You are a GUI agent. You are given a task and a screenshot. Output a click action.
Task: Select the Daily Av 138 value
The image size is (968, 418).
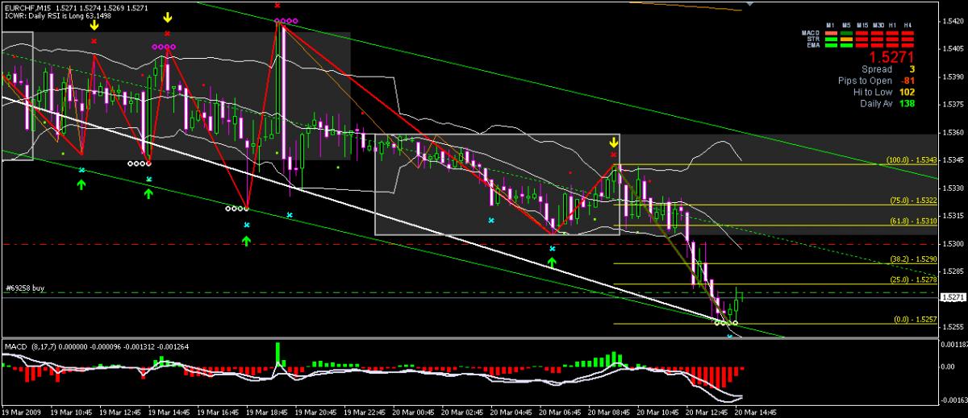[x=907, y=103]
